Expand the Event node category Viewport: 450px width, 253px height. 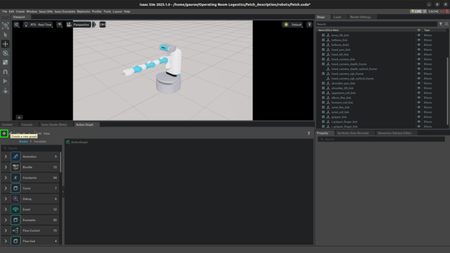coord(6,209)
